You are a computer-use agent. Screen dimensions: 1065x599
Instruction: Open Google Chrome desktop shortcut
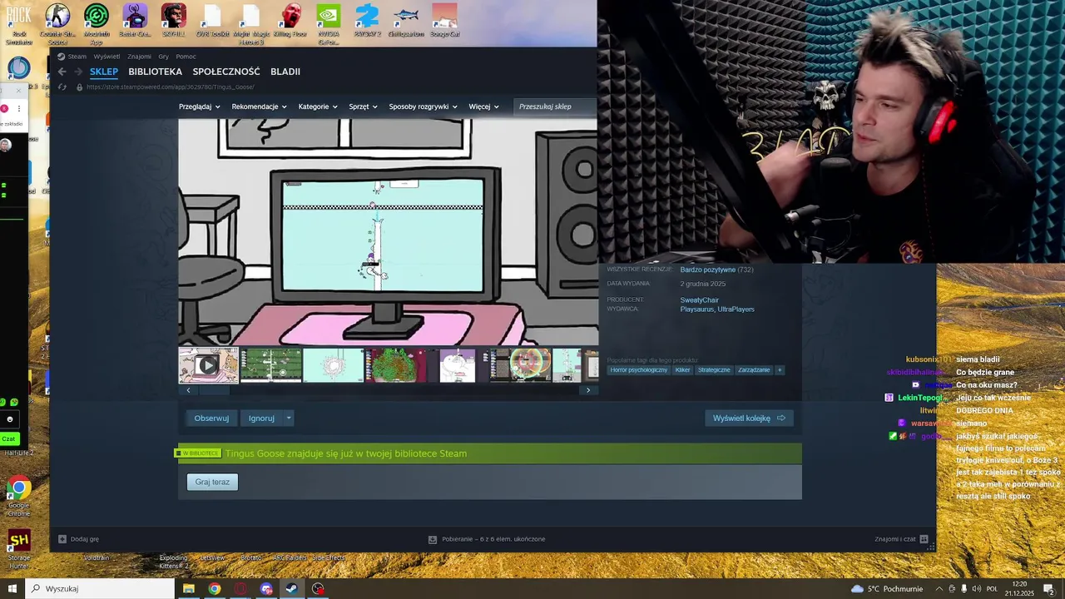(18, 497)
